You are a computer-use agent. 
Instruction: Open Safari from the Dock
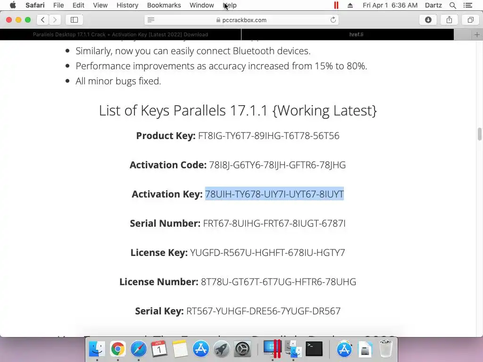138,349
